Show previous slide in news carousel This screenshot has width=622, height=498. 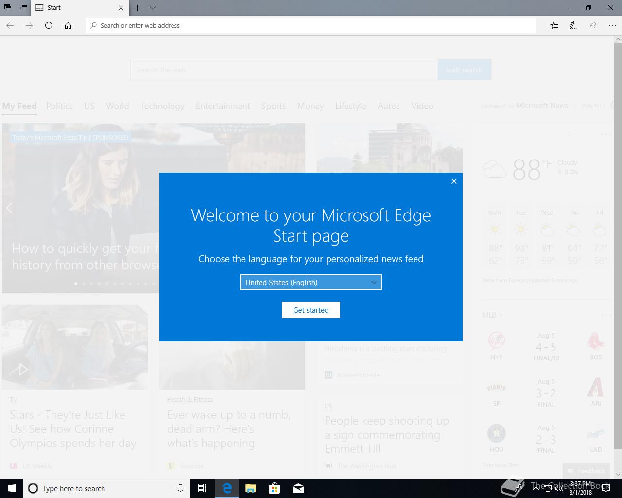click(x=9, y=208)
